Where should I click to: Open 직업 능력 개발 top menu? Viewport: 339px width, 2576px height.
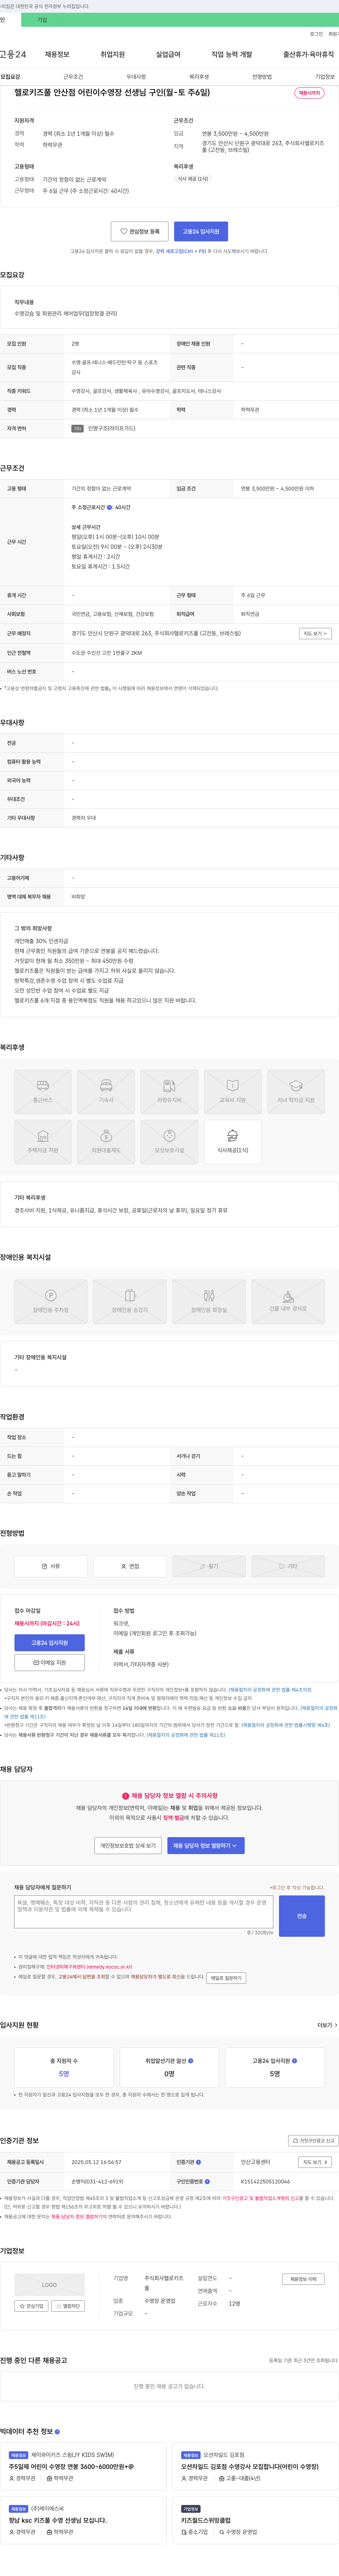click(232, 54)
